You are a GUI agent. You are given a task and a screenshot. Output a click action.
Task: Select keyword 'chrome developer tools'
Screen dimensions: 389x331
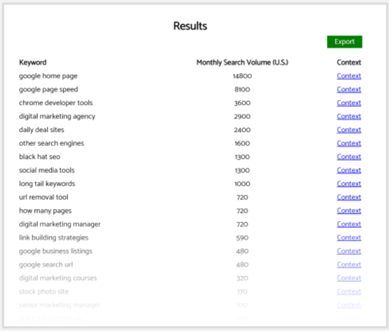click(x=56, y=103)
